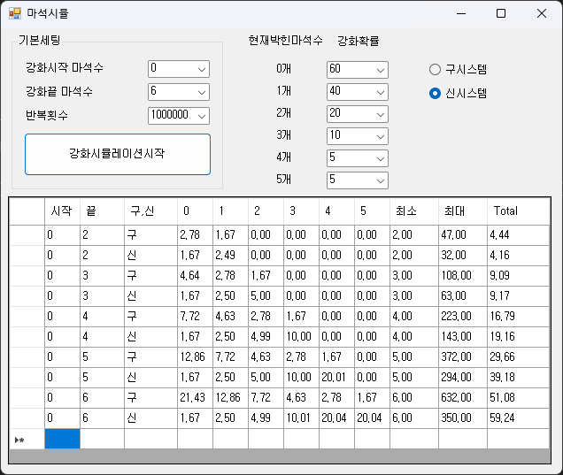Click the 최소 cell showing 3,00 in 신 row
Image resolution: width=563 pixels, height=475 pixels.
pos(414,296)
